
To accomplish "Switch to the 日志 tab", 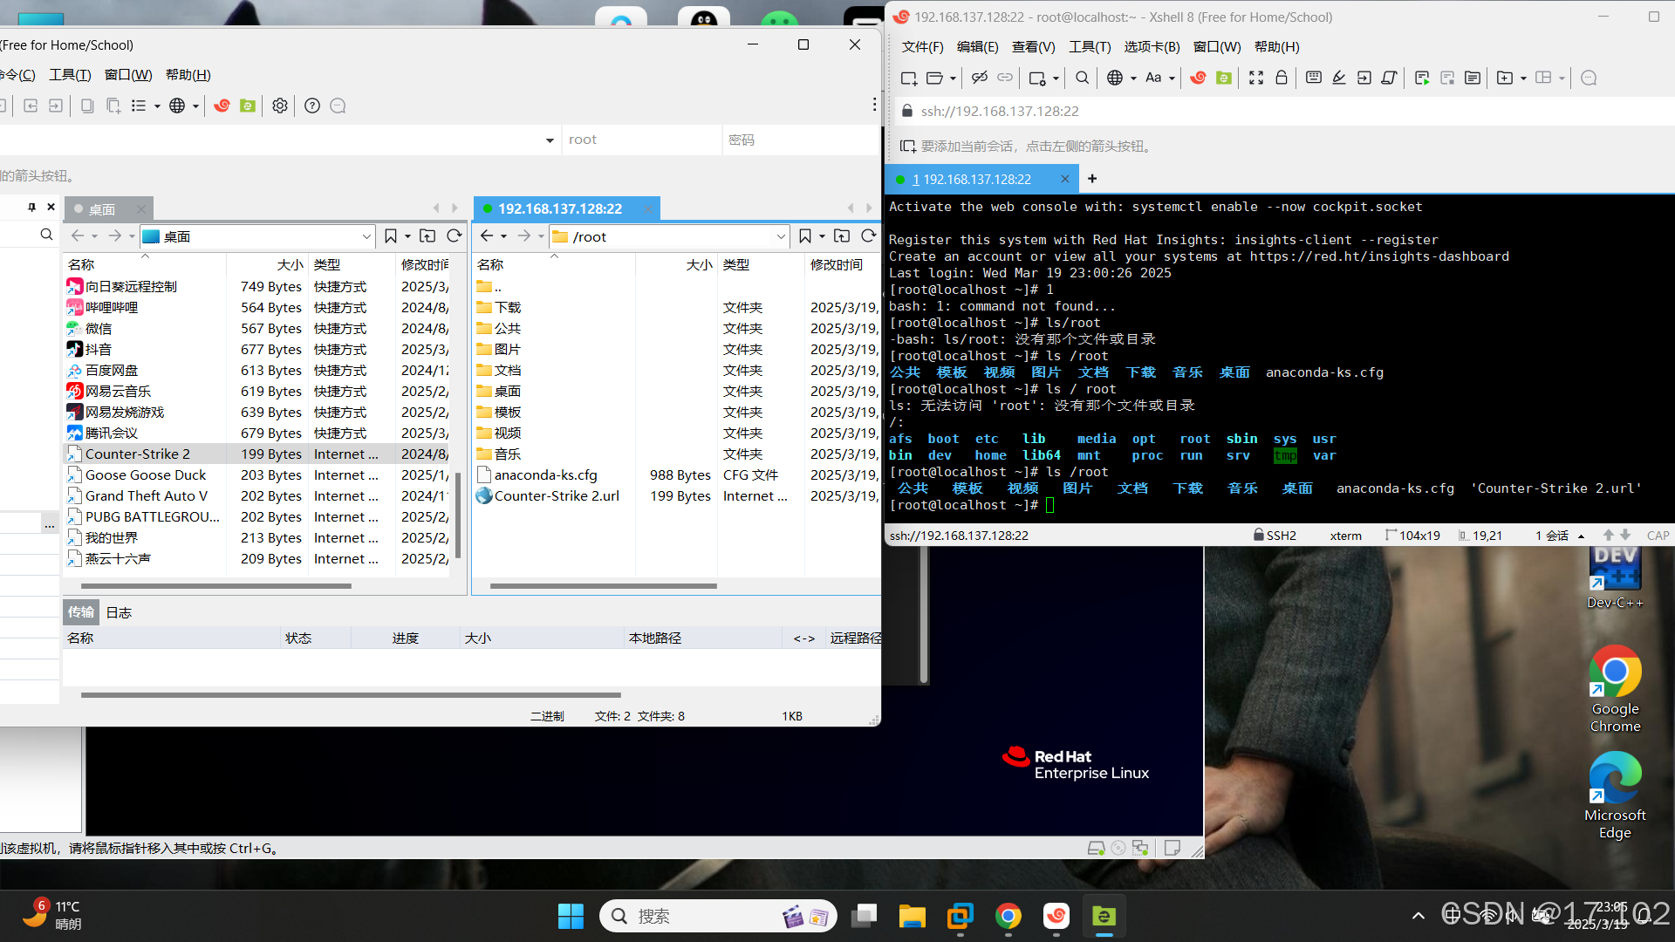I will [x=120, y=611].
